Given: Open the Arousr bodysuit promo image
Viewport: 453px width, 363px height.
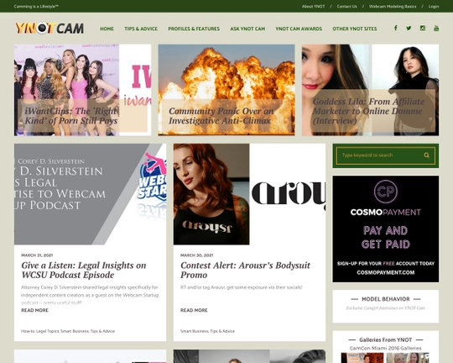Looking at the screenshot, I should 249,194.
